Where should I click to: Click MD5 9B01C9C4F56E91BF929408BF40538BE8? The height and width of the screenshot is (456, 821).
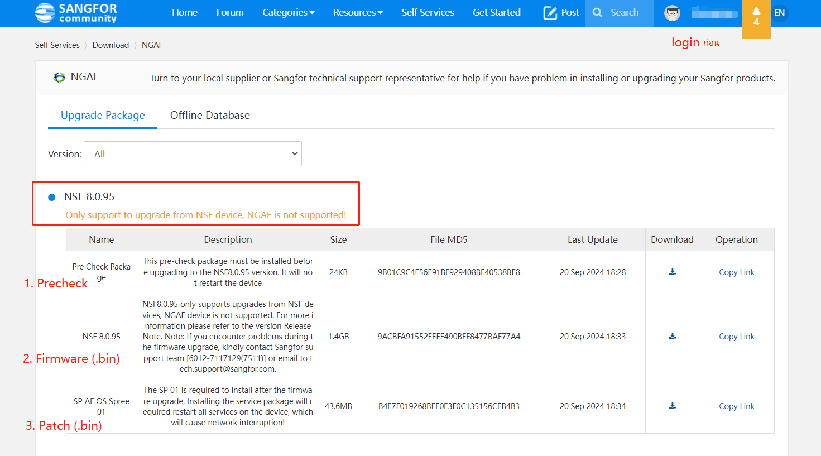click(x=449, y=272)
